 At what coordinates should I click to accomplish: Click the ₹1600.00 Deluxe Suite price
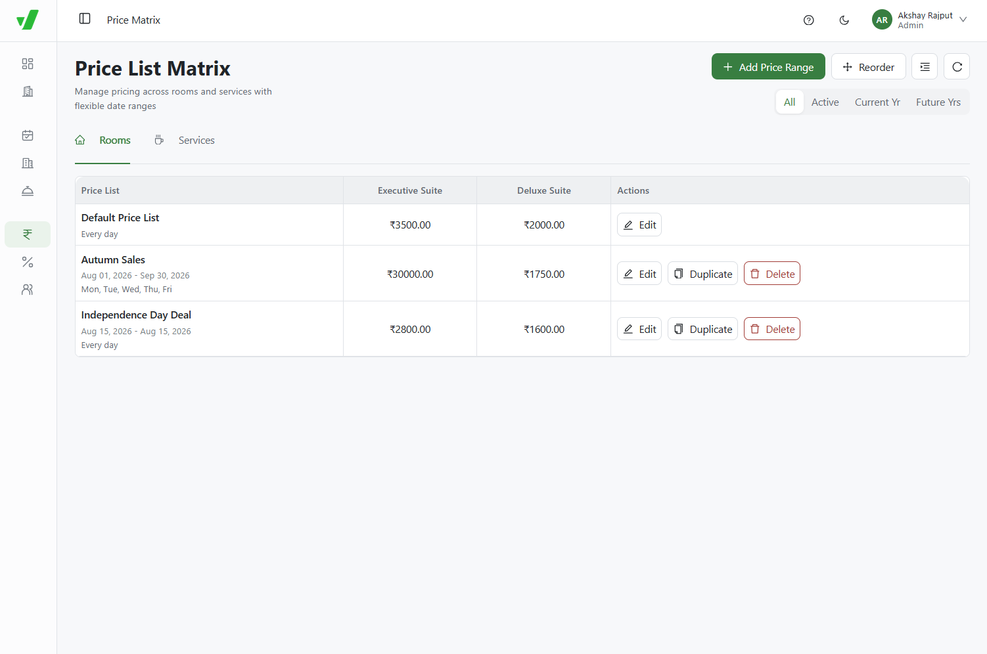click(544, 329)
